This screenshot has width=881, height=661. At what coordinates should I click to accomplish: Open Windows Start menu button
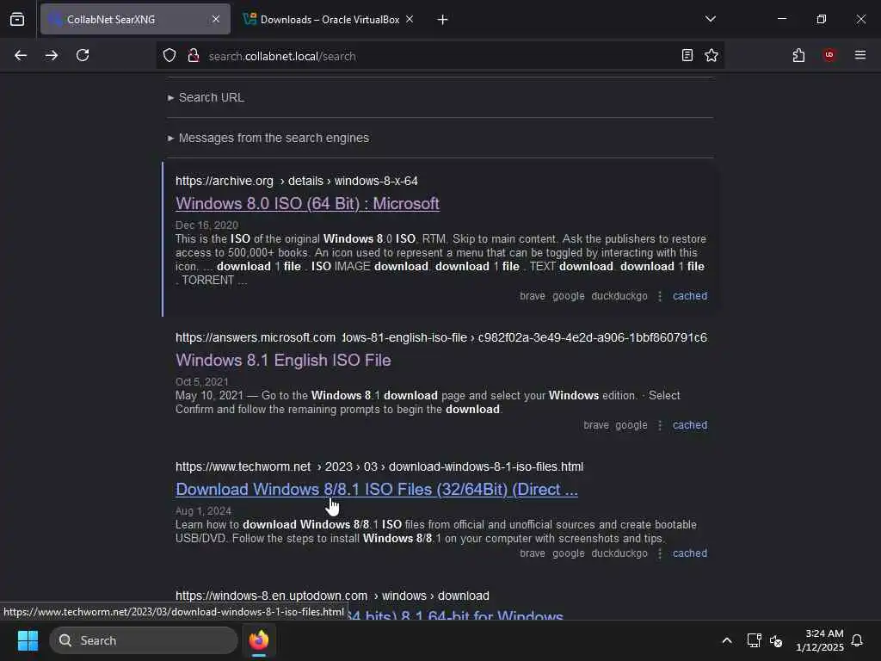coord(28,640)
